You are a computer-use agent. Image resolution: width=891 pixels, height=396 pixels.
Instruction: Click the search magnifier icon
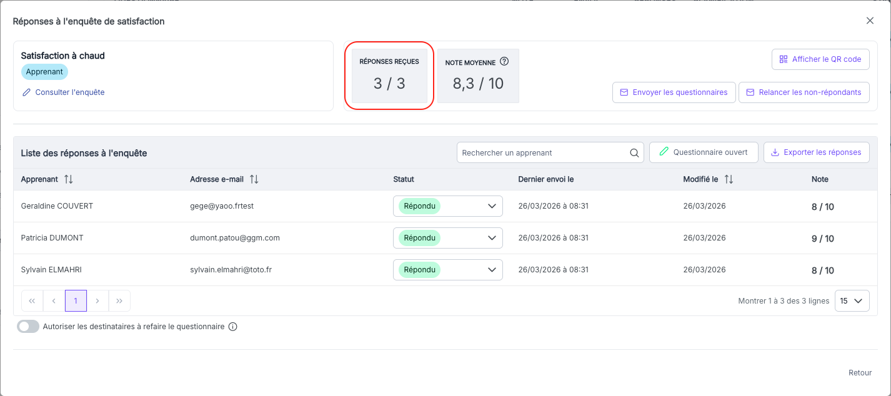(x=634, y=152)
